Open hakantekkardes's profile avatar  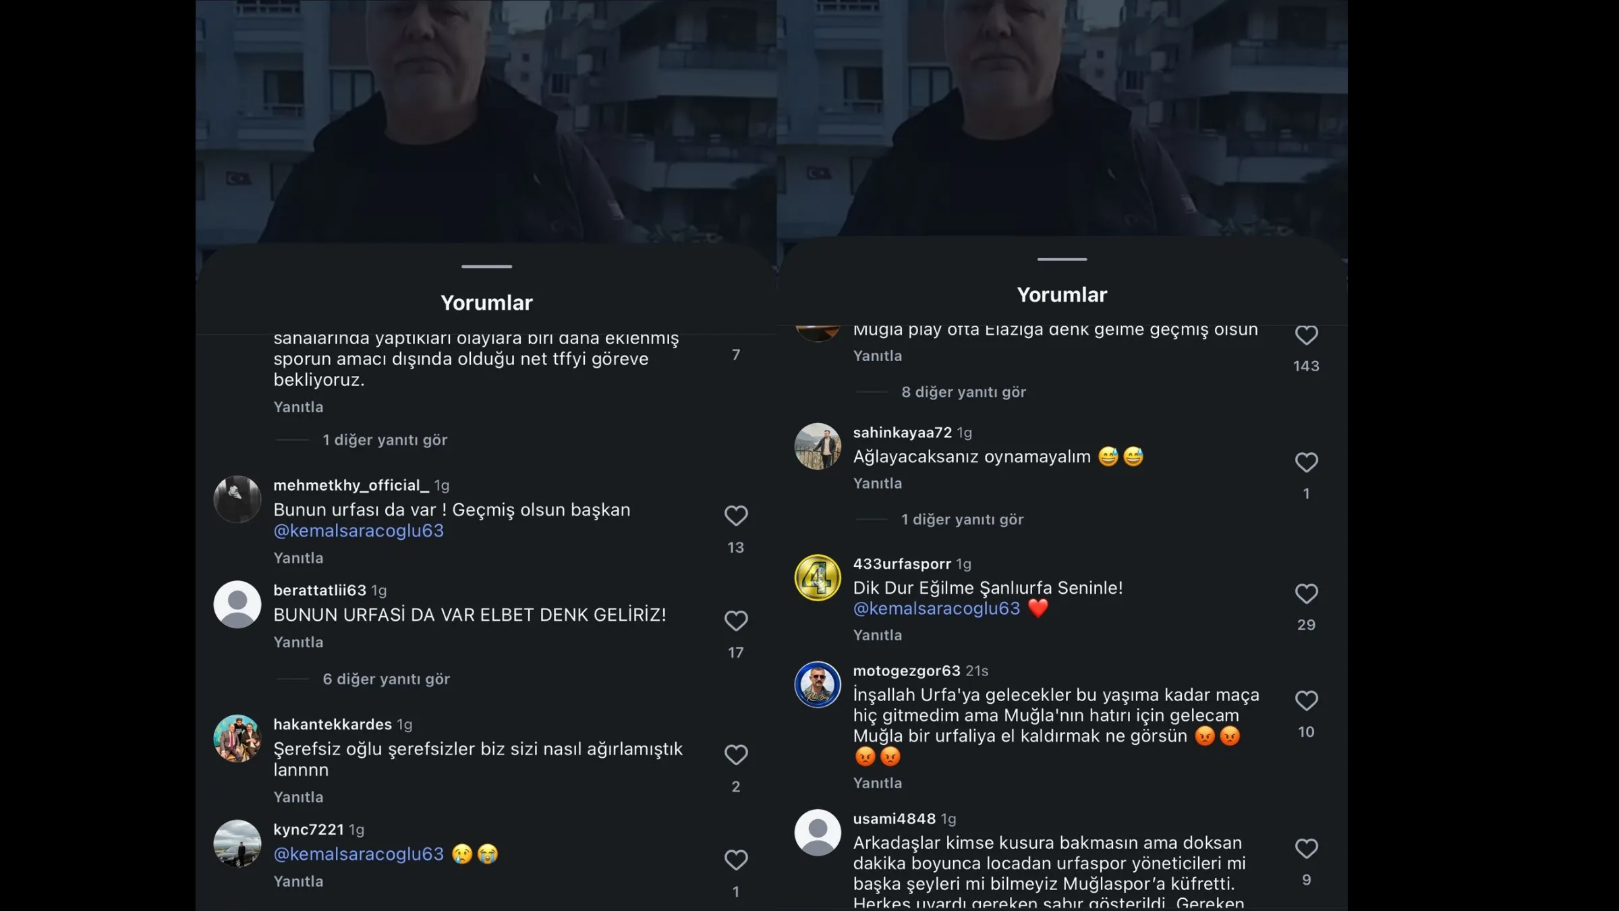pyautogui.click(x=237, y=739)
